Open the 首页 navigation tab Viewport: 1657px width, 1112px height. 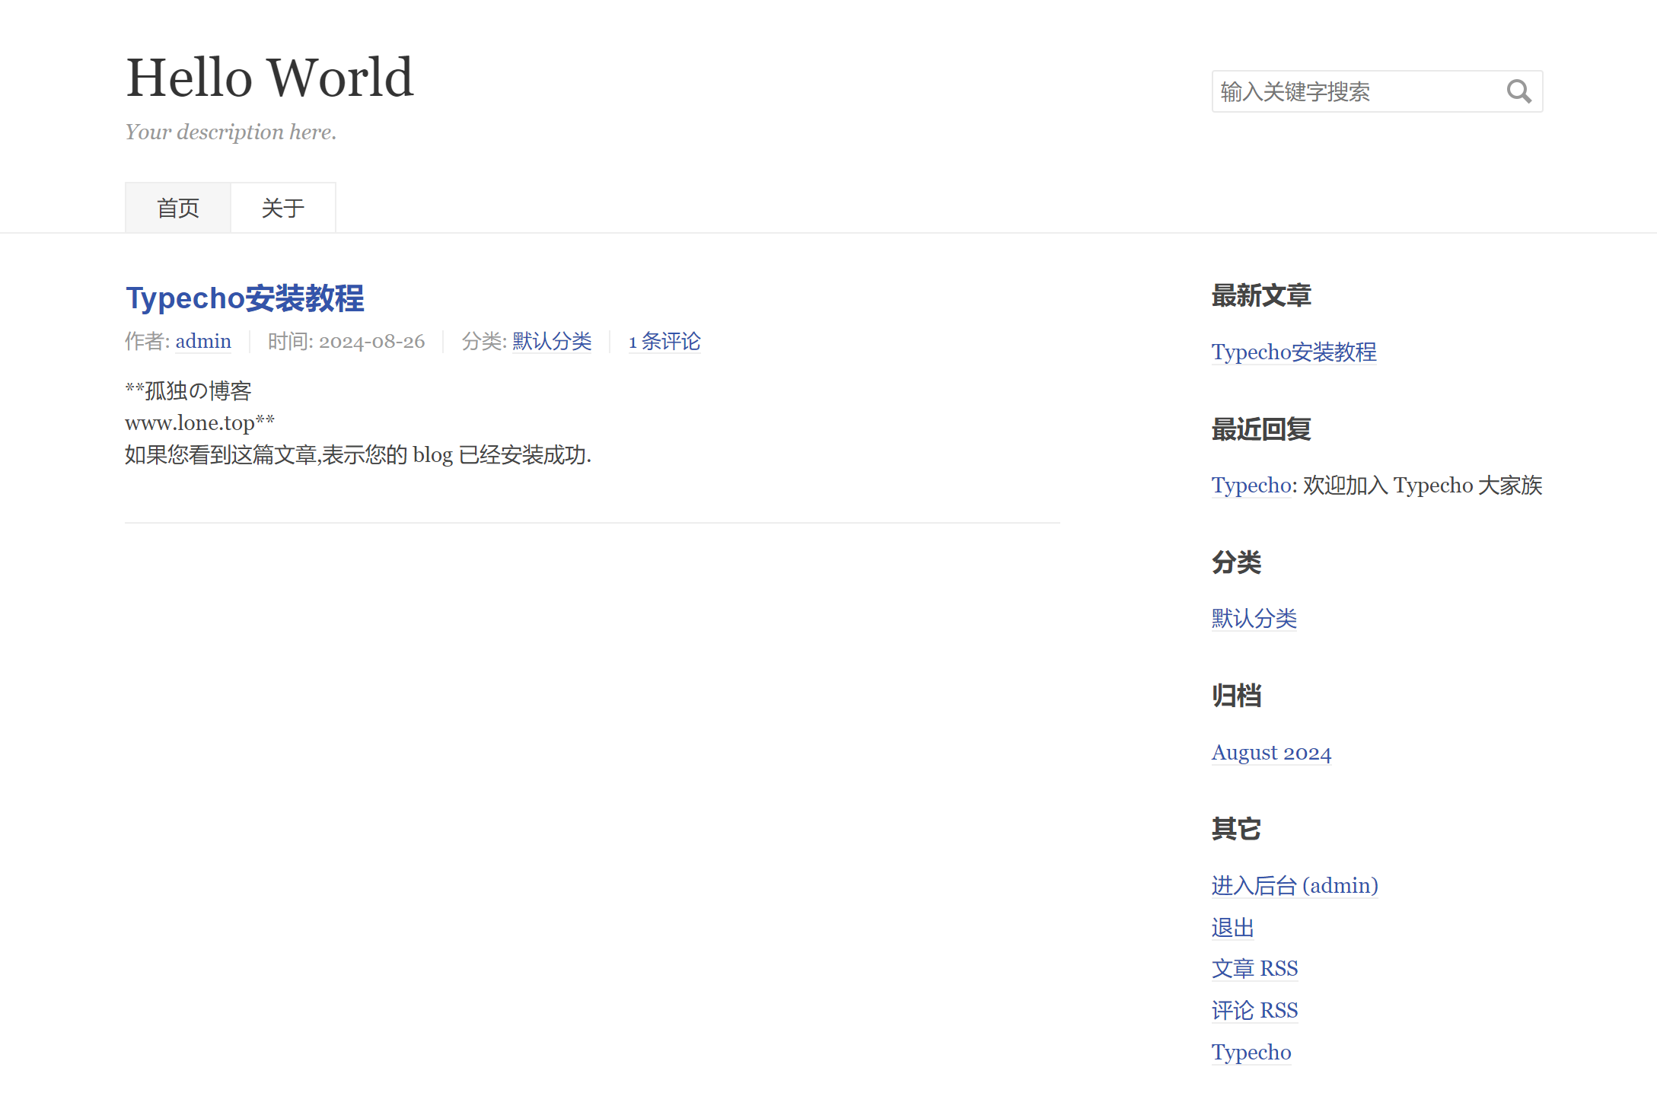[x=178, y=208]
